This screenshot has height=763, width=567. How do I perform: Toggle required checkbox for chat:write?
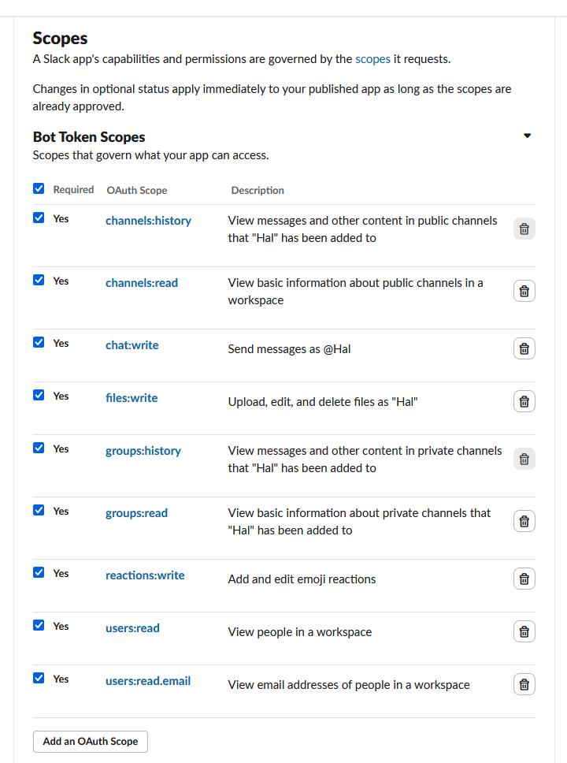[x=39, y=342]
